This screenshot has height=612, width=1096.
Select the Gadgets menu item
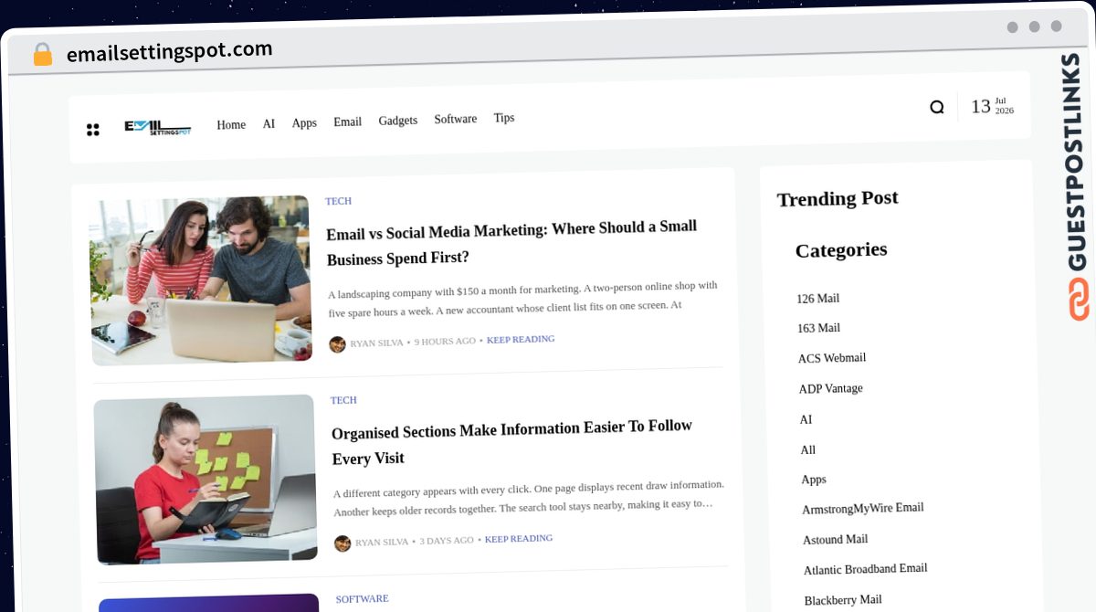(398, 121)
